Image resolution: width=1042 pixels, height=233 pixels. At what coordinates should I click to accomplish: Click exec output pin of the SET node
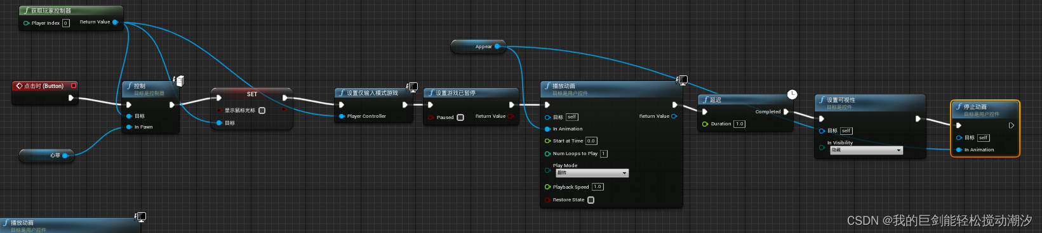pyautogui.click(x=285, y=98)
